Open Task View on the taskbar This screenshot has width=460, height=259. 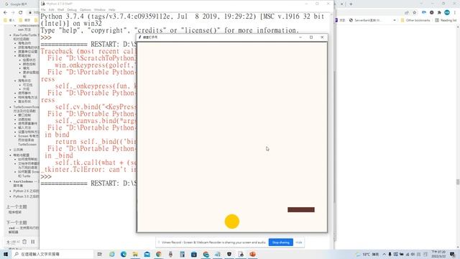coord(100,254)
